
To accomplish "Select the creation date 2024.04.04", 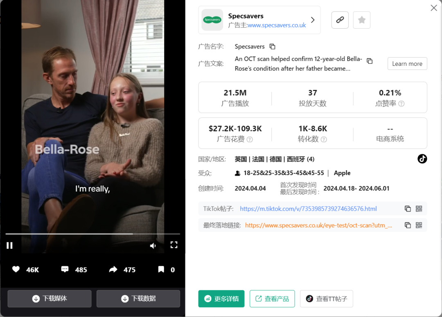I will 250,189.
